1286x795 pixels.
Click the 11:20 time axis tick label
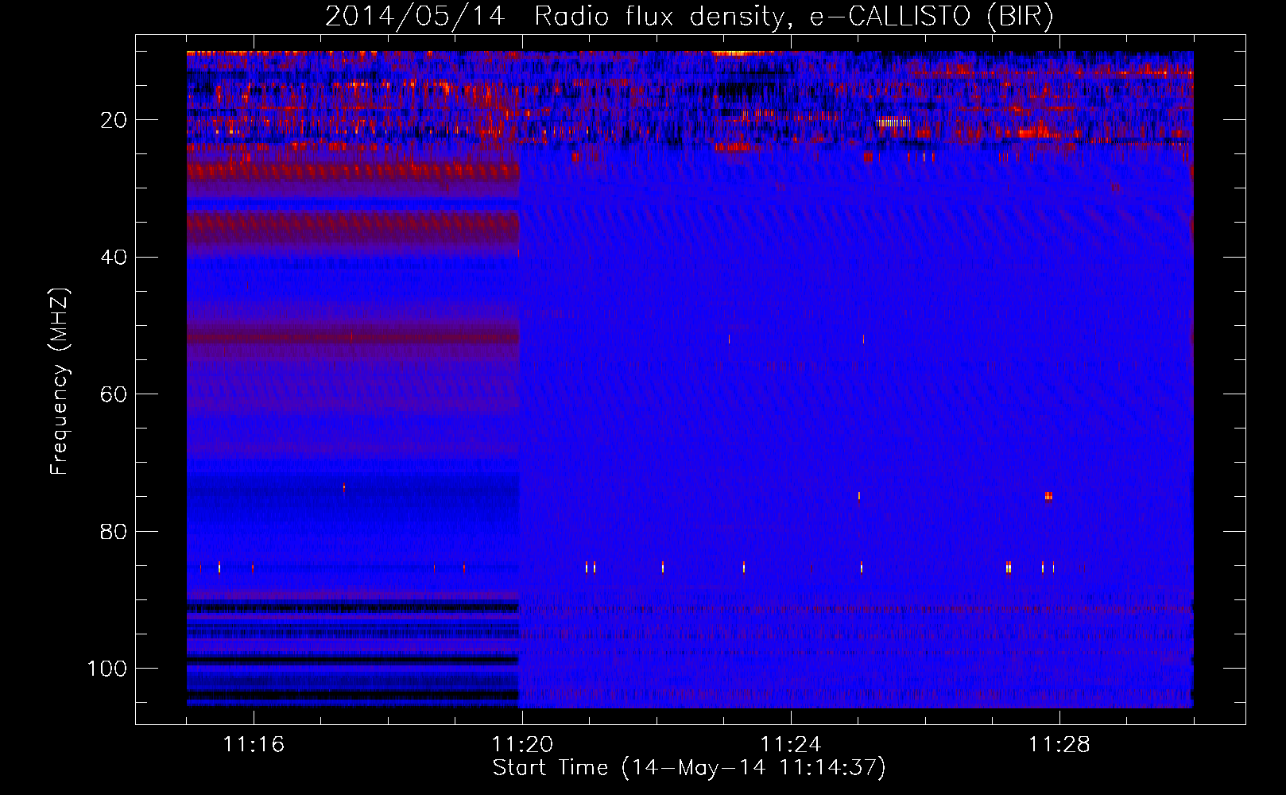point(522,745)
